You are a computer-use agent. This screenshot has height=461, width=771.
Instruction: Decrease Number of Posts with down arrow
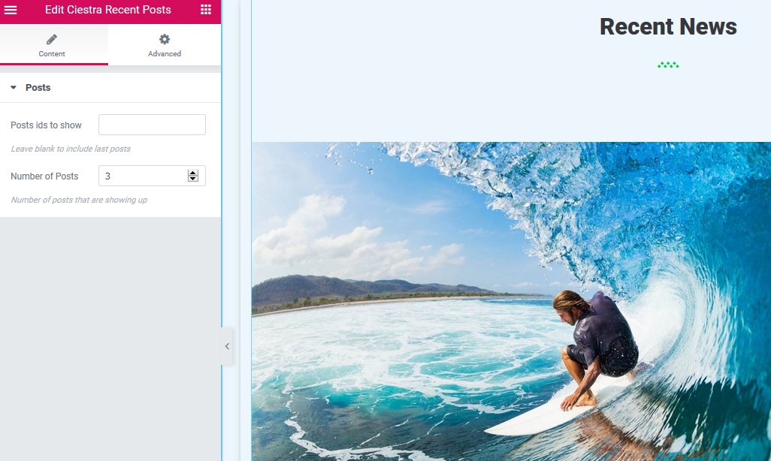point(192,179)
